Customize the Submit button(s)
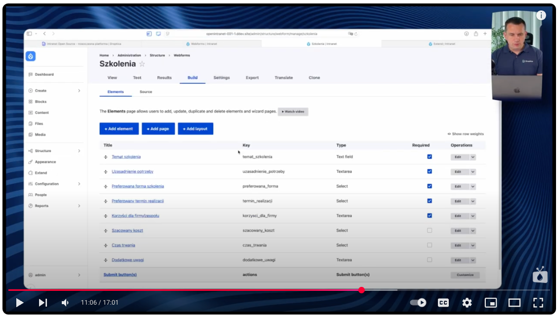 pos(465,275)
